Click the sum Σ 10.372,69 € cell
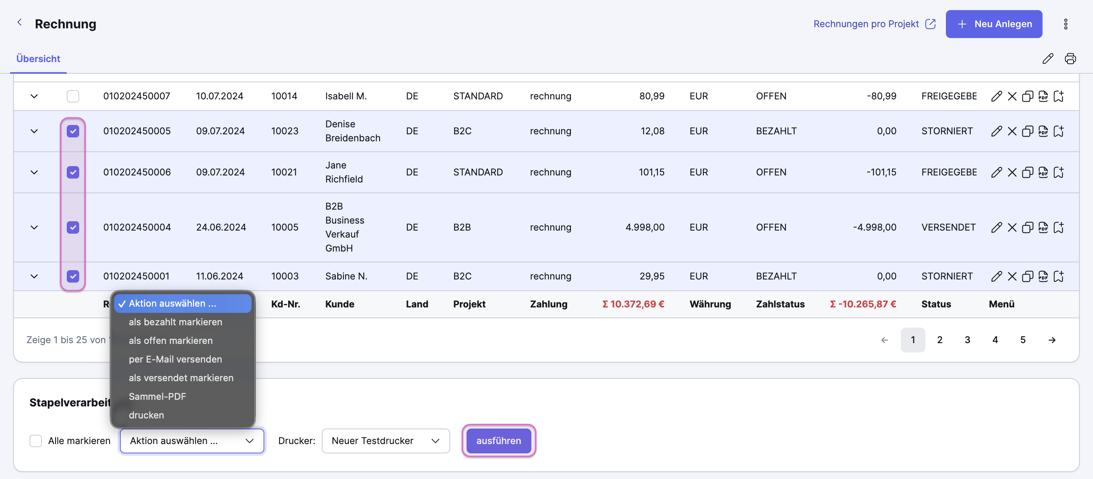Viewport: 1093px width, 479px height. pos(633,304)
